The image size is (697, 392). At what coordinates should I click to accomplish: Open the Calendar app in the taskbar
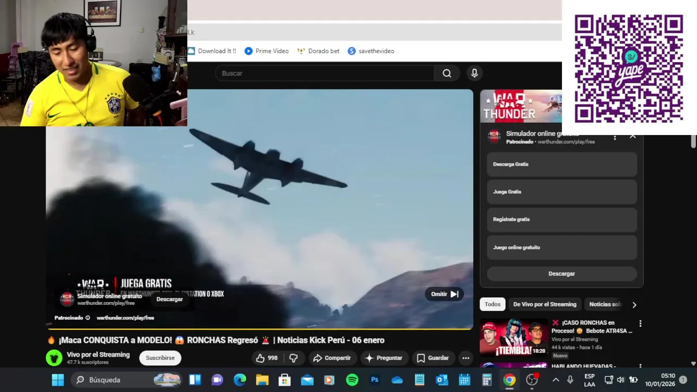pyautogui.click(x=464, y=379)
